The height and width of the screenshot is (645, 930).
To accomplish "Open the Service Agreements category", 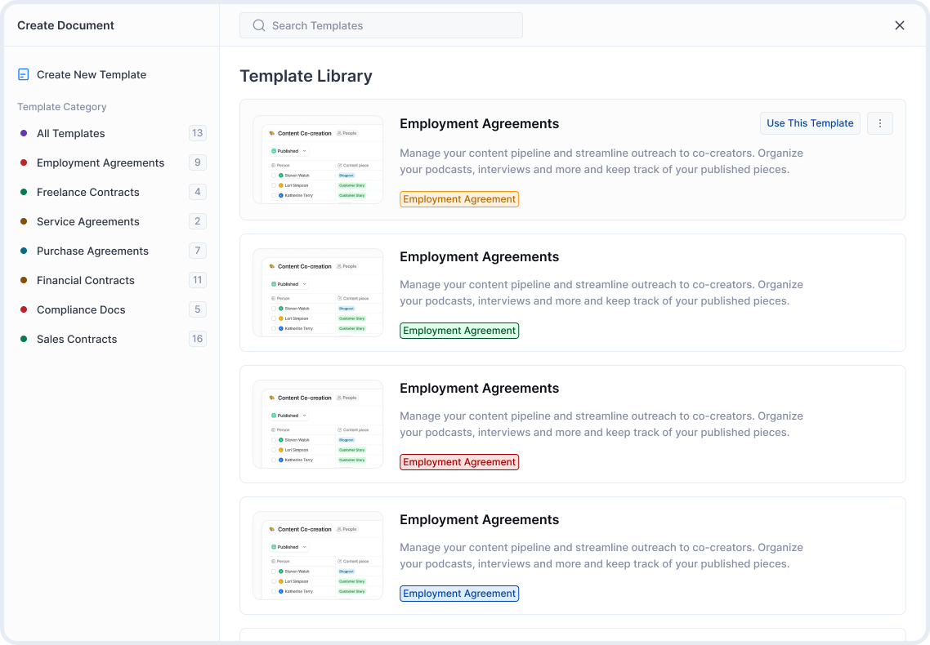I will click(88, 221).
